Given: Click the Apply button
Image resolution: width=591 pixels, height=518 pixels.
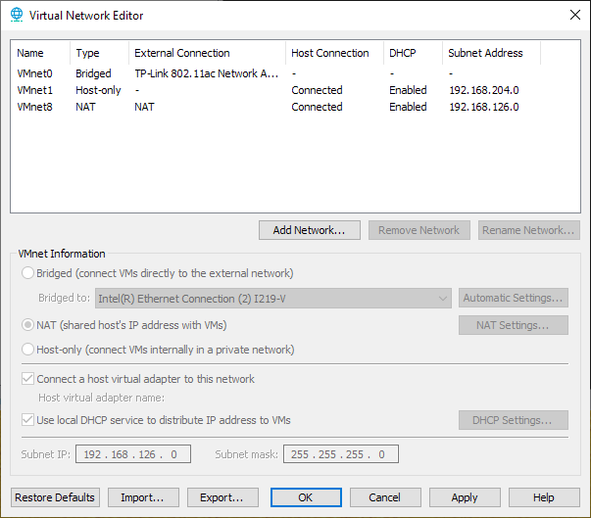Looking at the screenshot, I should [465, 497].
